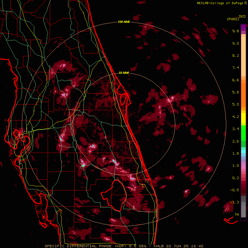Click the 3.4 value on the color scale
248x248 pixels.
pyautogui.click(x=236, y=129)
